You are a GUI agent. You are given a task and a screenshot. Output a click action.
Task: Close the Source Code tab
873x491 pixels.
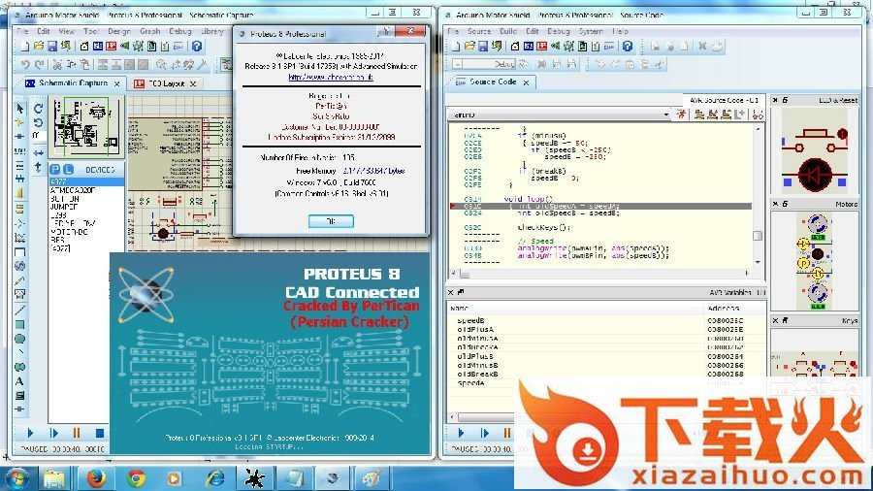[526, 82]
